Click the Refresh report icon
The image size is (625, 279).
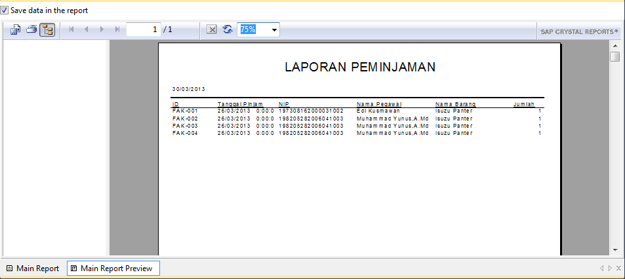tap(228, 29)
